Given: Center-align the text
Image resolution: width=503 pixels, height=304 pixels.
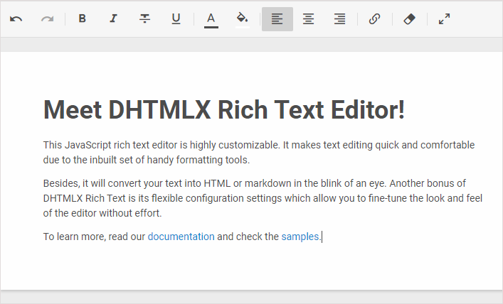Looking at the screenshot, I should [308, 19].
